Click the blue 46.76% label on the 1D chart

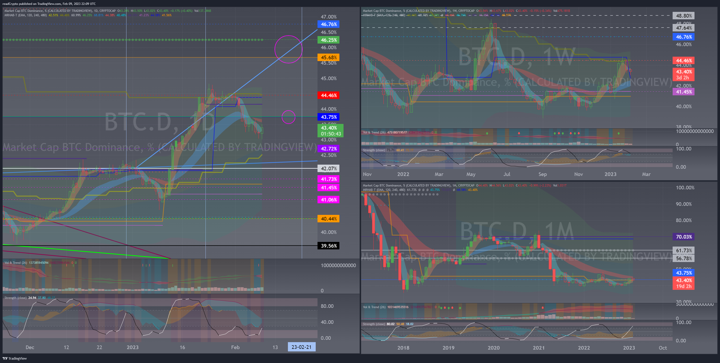tap(328, 24)
